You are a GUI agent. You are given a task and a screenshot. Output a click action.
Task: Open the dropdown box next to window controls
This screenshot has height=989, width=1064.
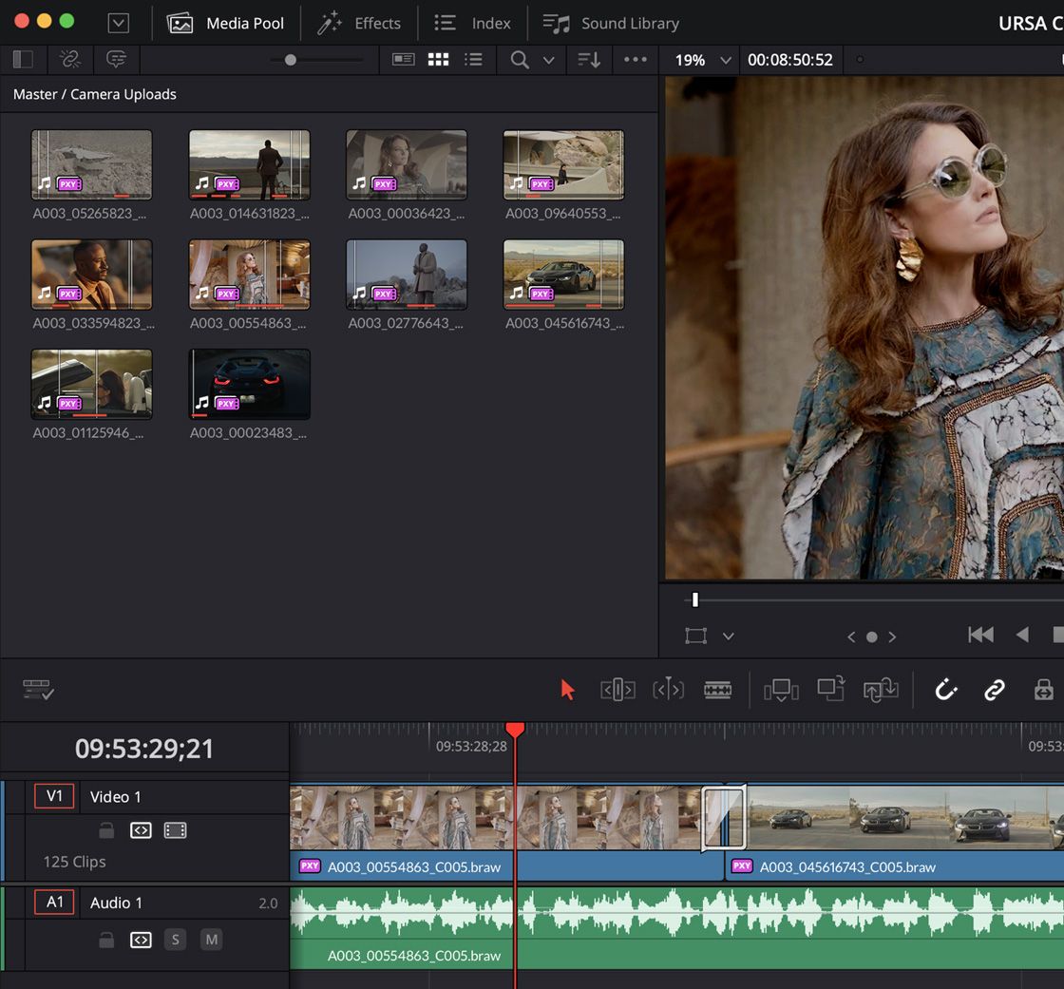point(119,23)
